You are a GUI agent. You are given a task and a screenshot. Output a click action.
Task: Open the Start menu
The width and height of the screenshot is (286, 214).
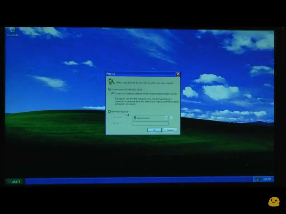click(x=15, y=182)
